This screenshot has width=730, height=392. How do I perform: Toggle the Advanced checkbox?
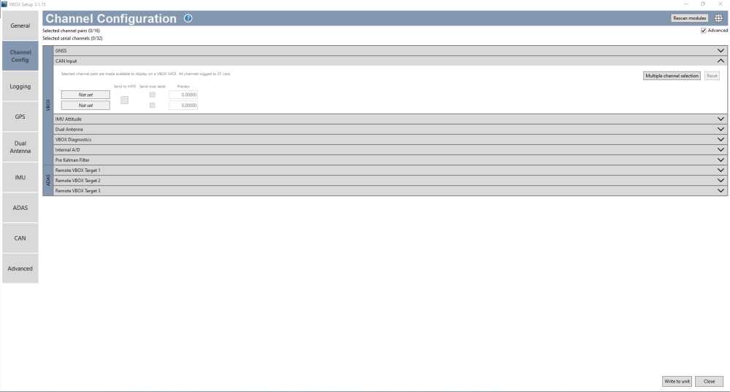[703, 30]
